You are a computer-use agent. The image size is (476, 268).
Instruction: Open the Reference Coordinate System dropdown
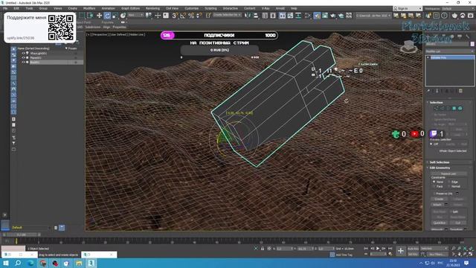click(135, 15)
